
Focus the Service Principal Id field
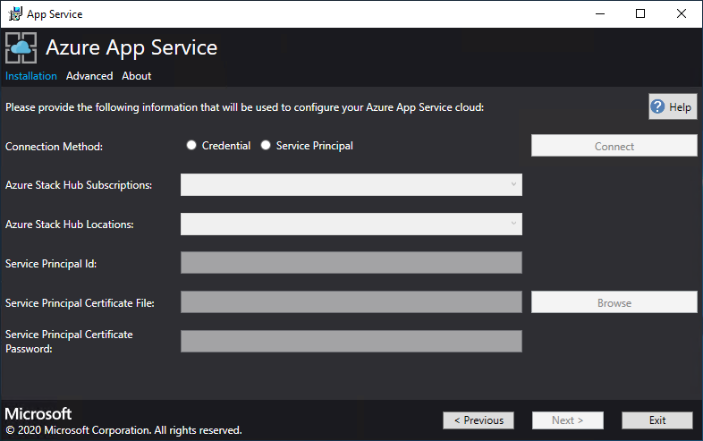click(x=351, y=263)
